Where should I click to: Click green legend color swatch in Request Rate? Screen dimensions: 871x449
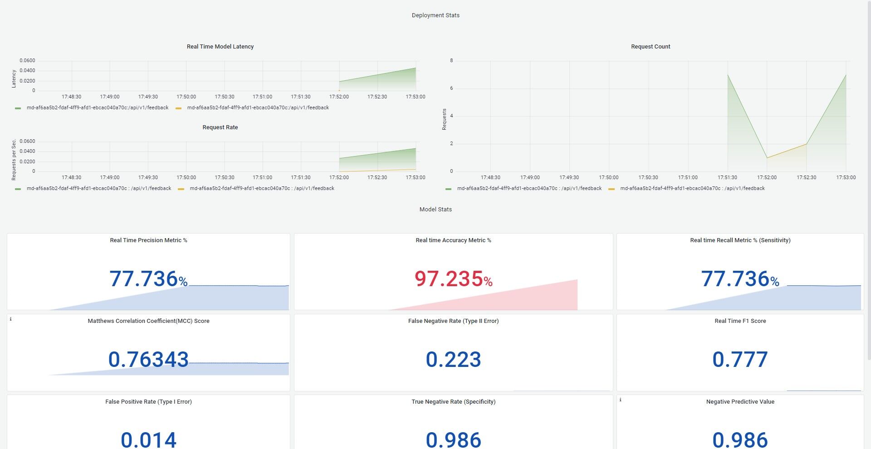click(x=18, y=189)
